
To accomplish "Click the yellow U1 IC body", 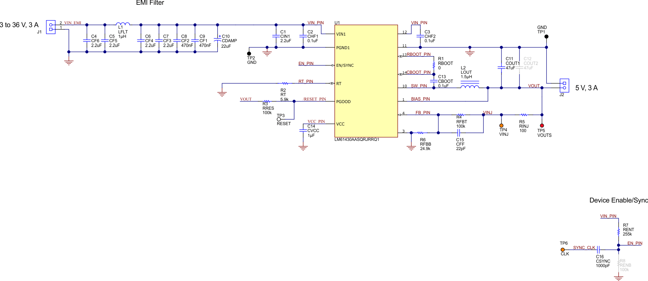I will coord(366,81).
